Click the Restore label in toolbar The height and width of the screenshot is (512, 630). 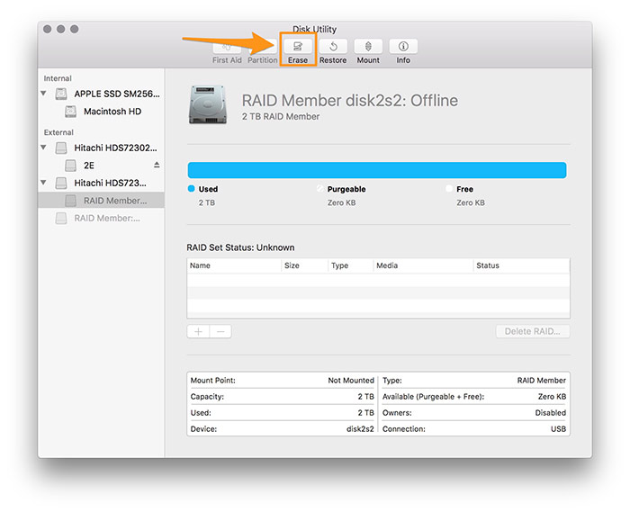[x=333, y=60]
